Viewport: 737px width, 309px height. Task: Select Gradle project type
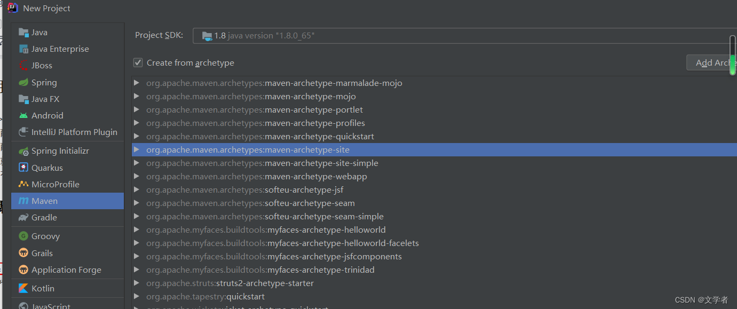(68, 217)
